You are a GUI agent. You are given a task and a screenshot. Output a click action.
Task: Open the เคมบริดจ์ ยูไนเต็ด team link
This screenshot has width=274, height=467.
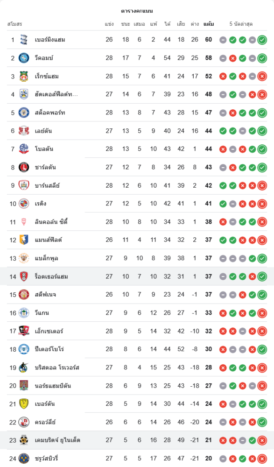[x=57, y=440]
